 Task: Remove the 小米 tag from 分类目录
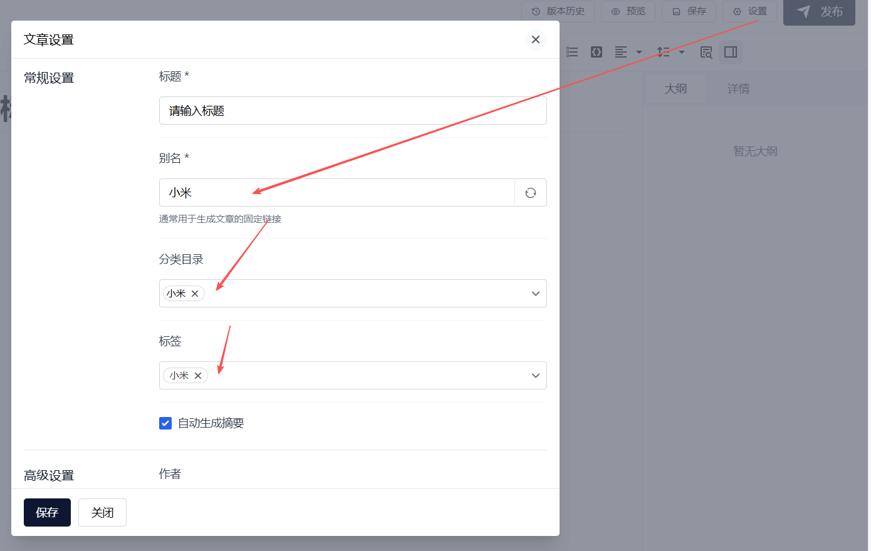(x=195, y=294)
